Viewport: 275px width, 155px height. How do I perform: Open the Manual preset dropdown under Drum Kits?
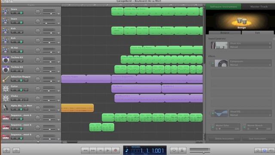(x=250, y=47)
